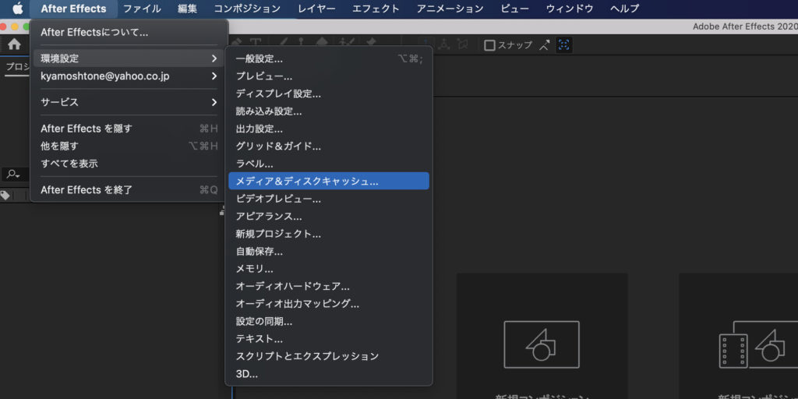Open ビデオプレビュー... preferences
Image resolution: width=798 pixels, height=399 pixels.
click(x=329, y=199)
